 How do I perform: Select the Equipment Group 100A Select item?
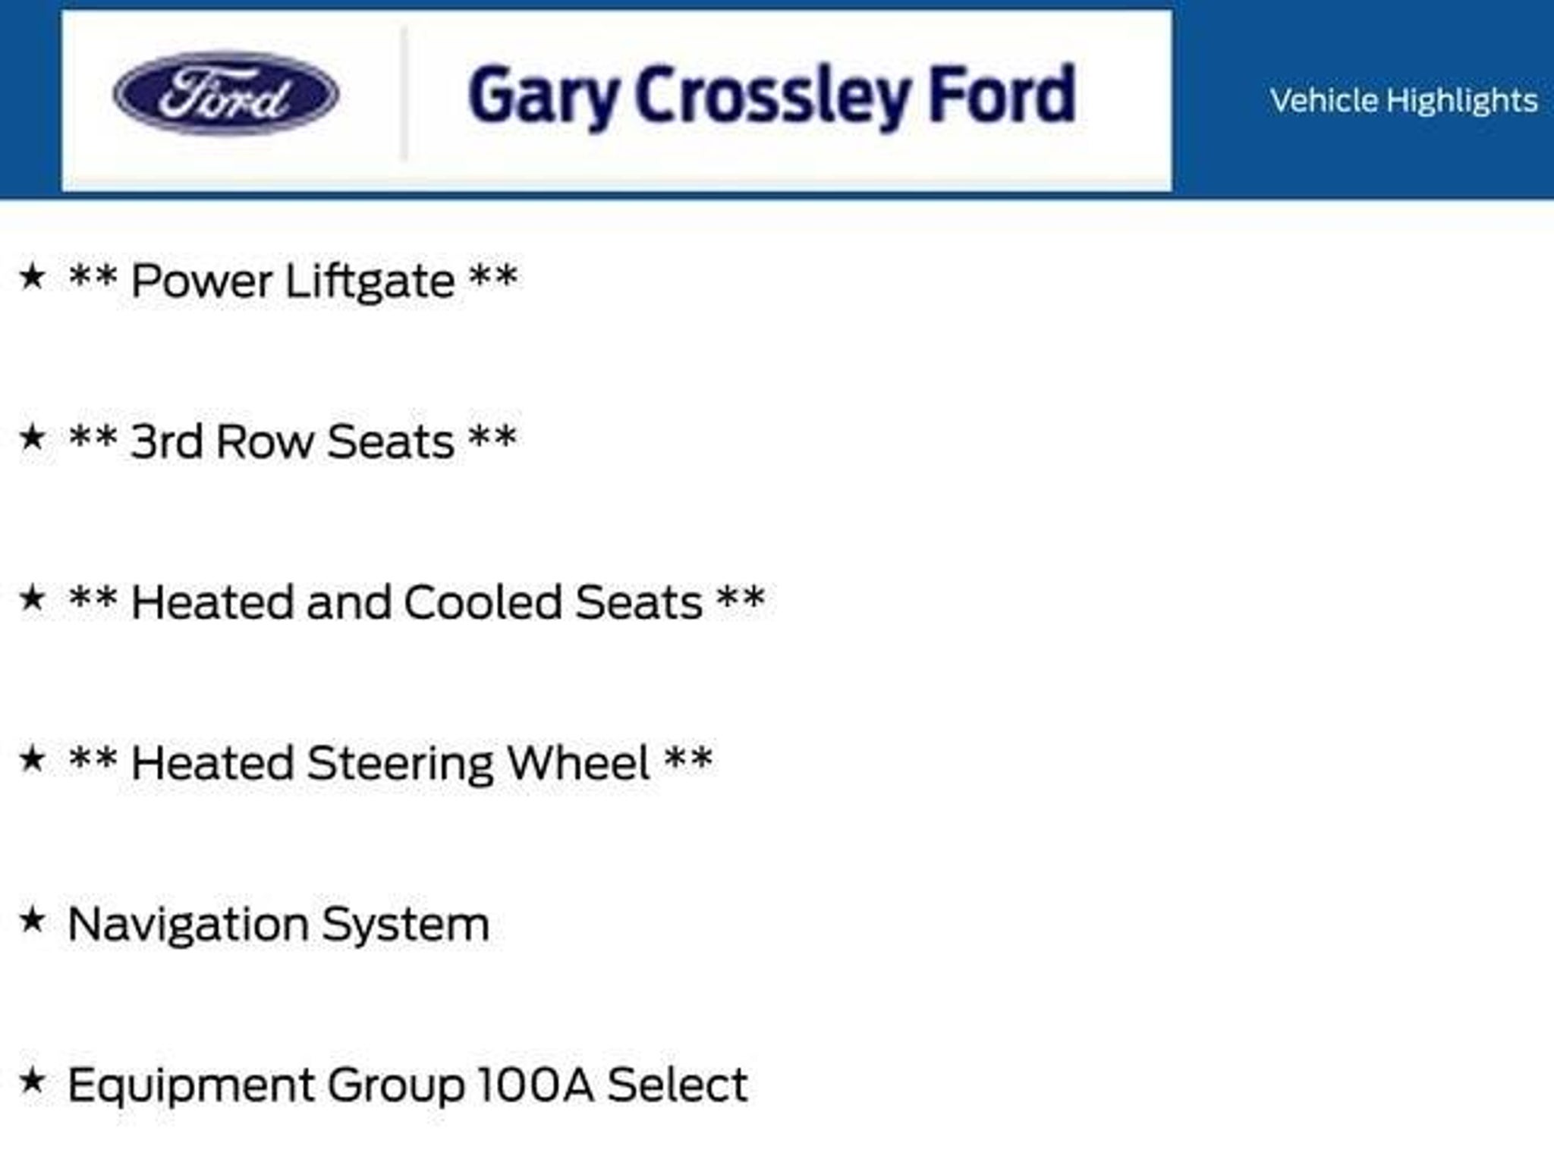408,1085
